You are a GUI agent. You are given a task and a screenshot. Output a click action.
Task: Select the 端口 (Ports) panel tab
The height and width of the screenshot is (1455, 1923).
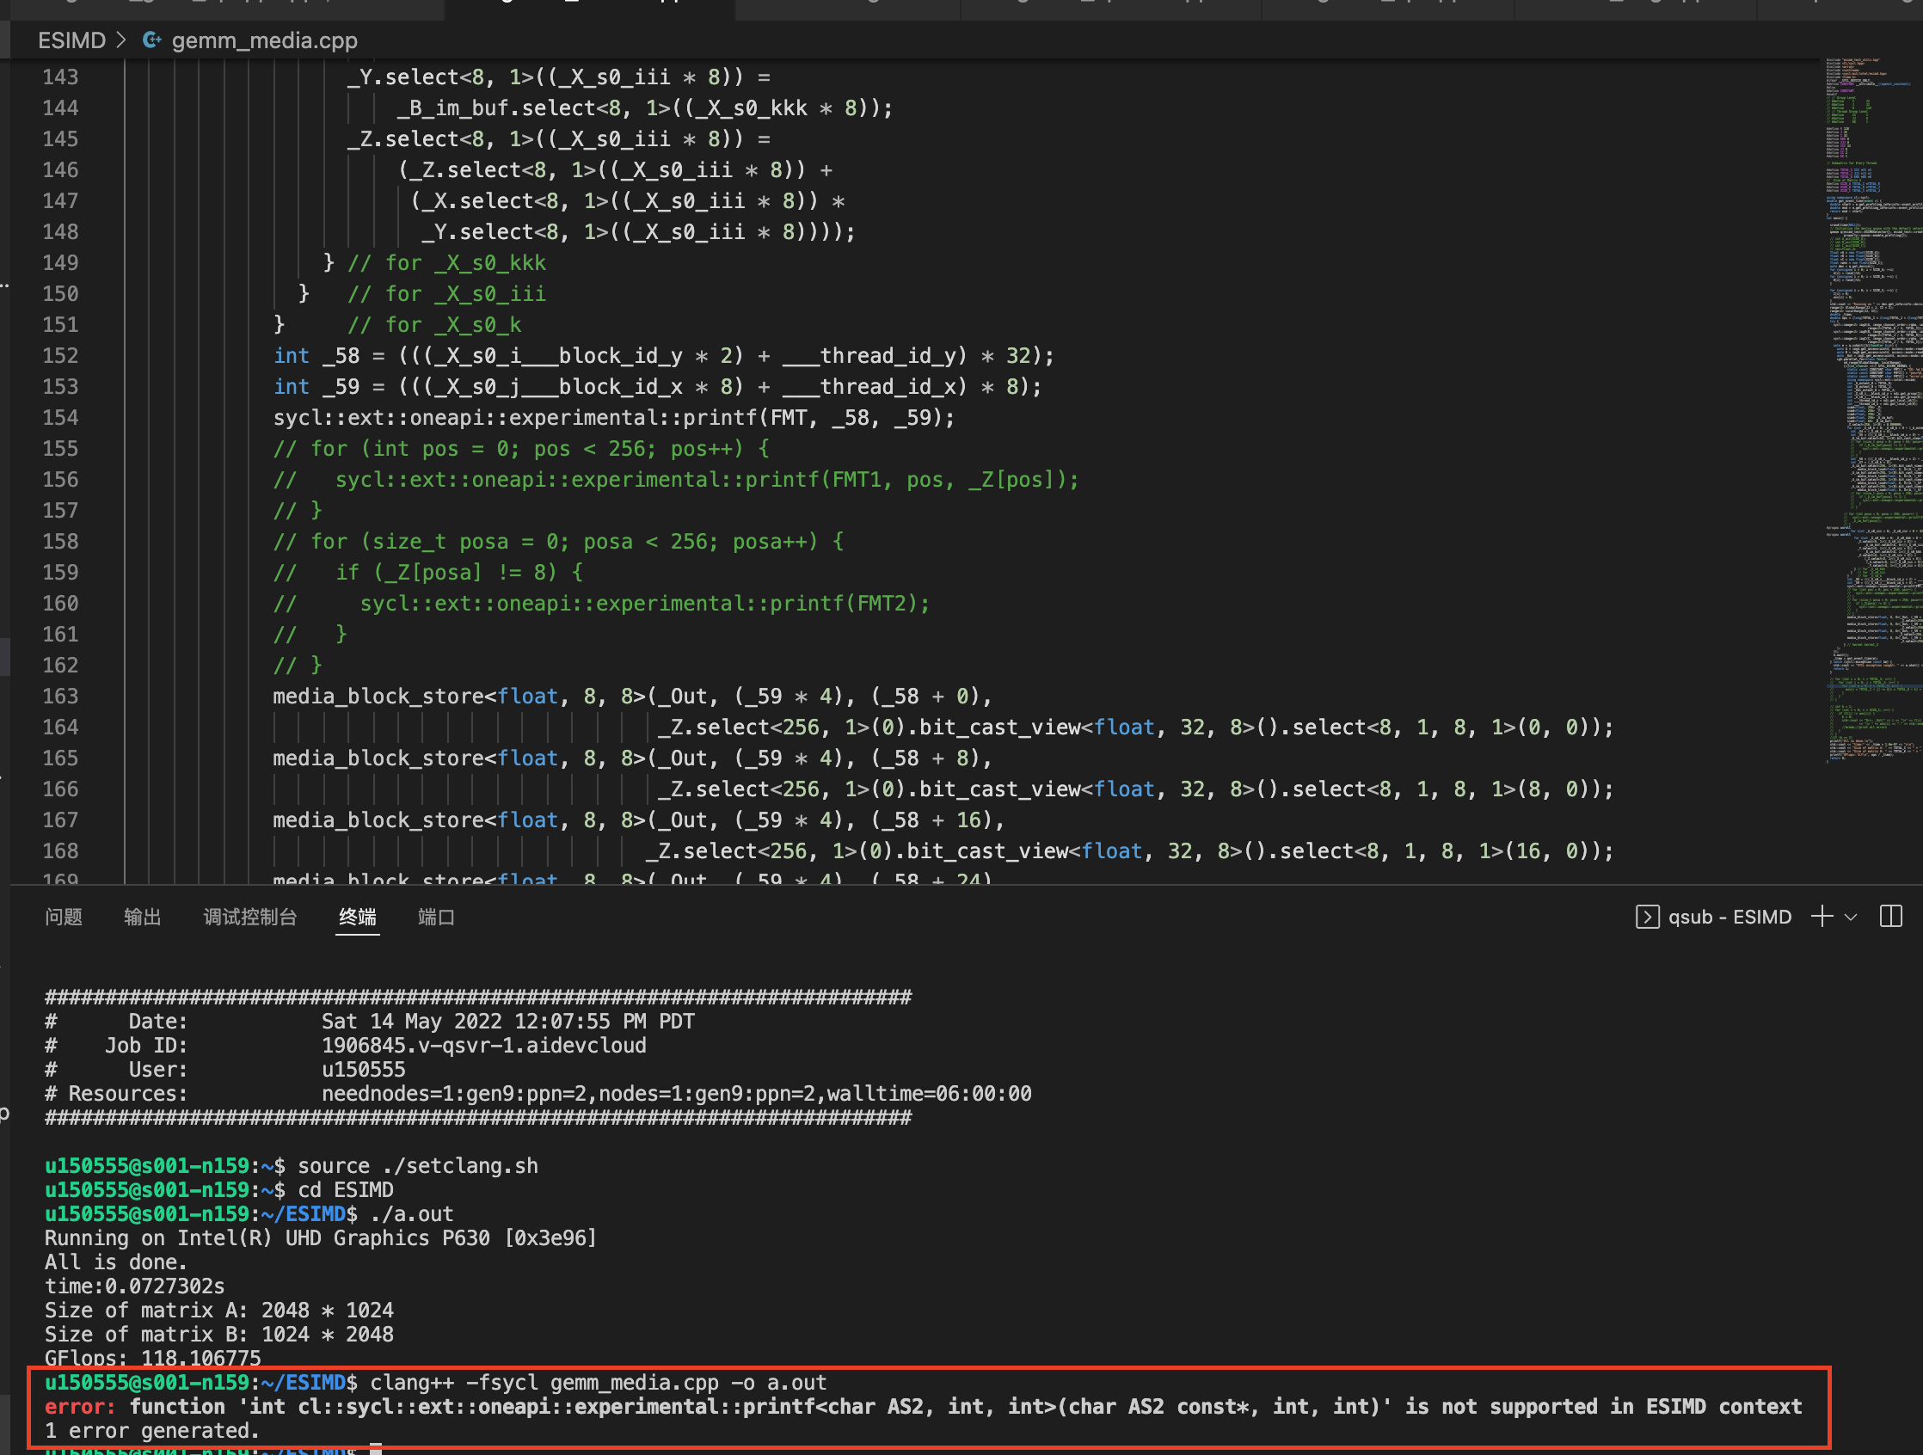[435, 916]
